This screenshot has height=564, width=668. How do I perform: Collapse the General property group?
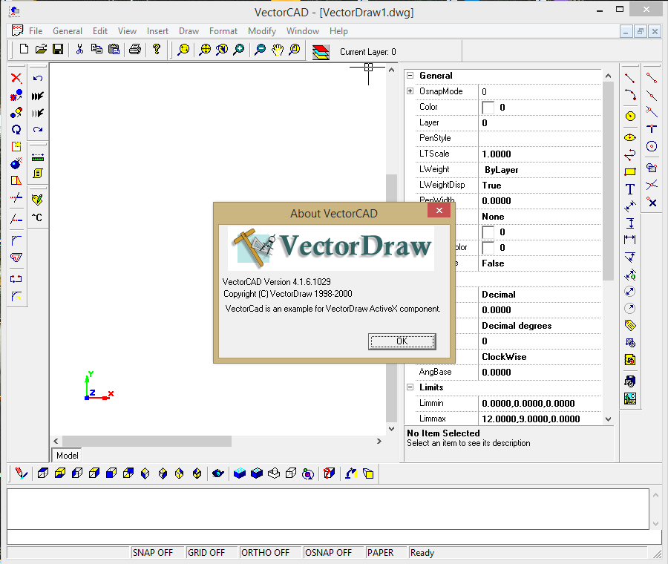410,76
